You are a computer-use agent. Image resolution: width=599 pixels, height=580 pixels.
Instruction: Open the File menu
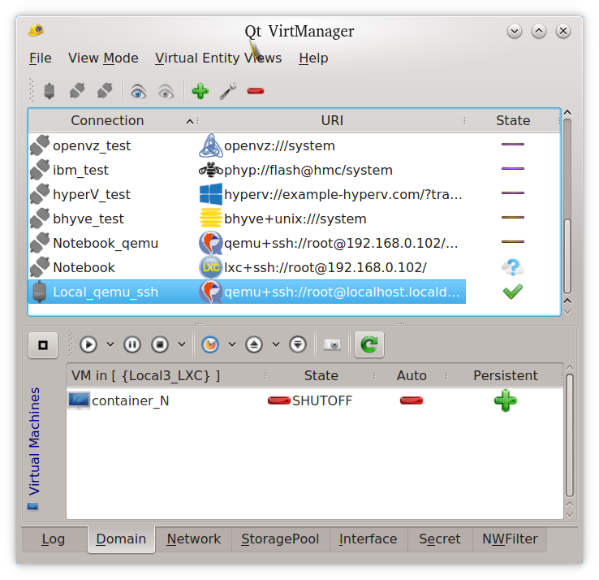click(x=40, y=58)
